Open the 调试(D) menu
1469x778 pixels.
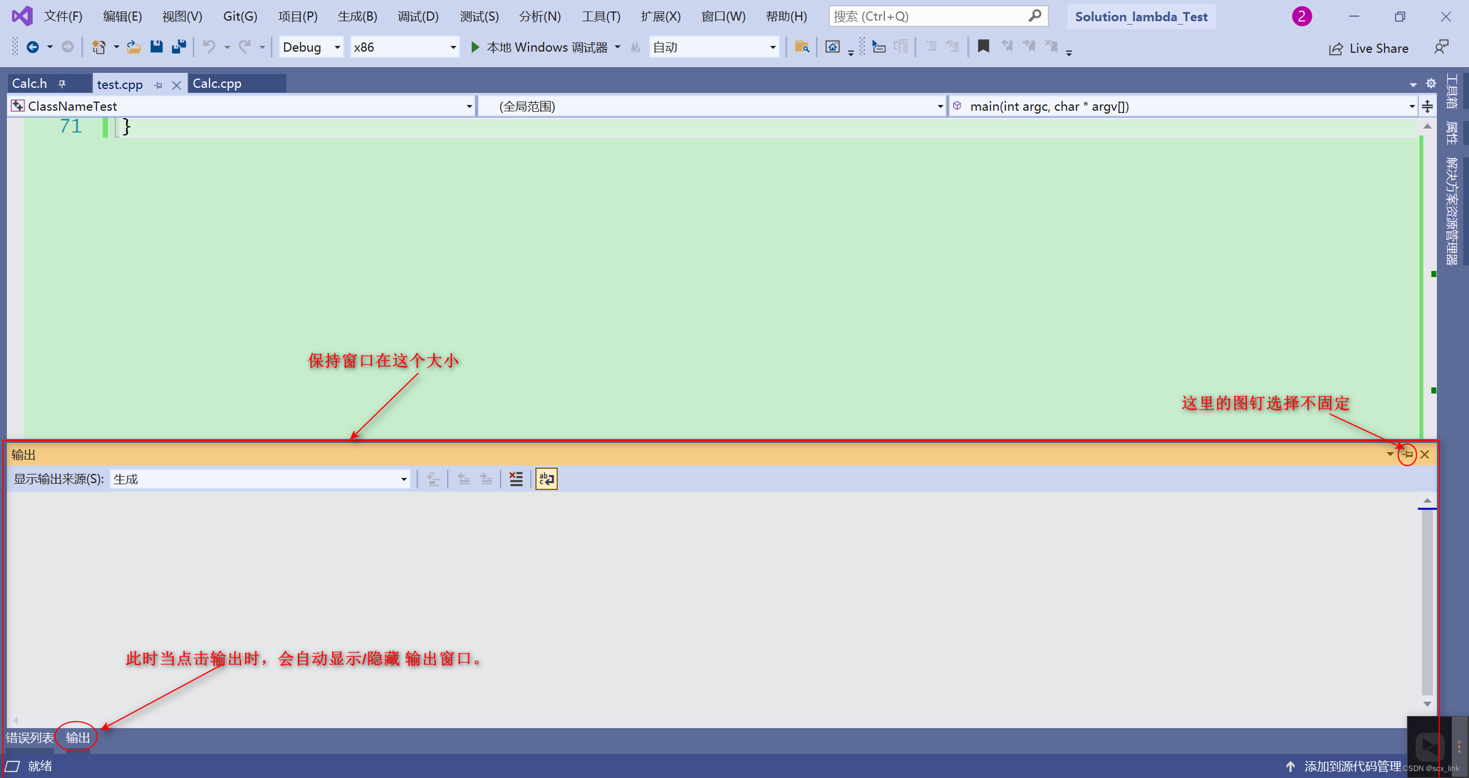click(418, 16)
